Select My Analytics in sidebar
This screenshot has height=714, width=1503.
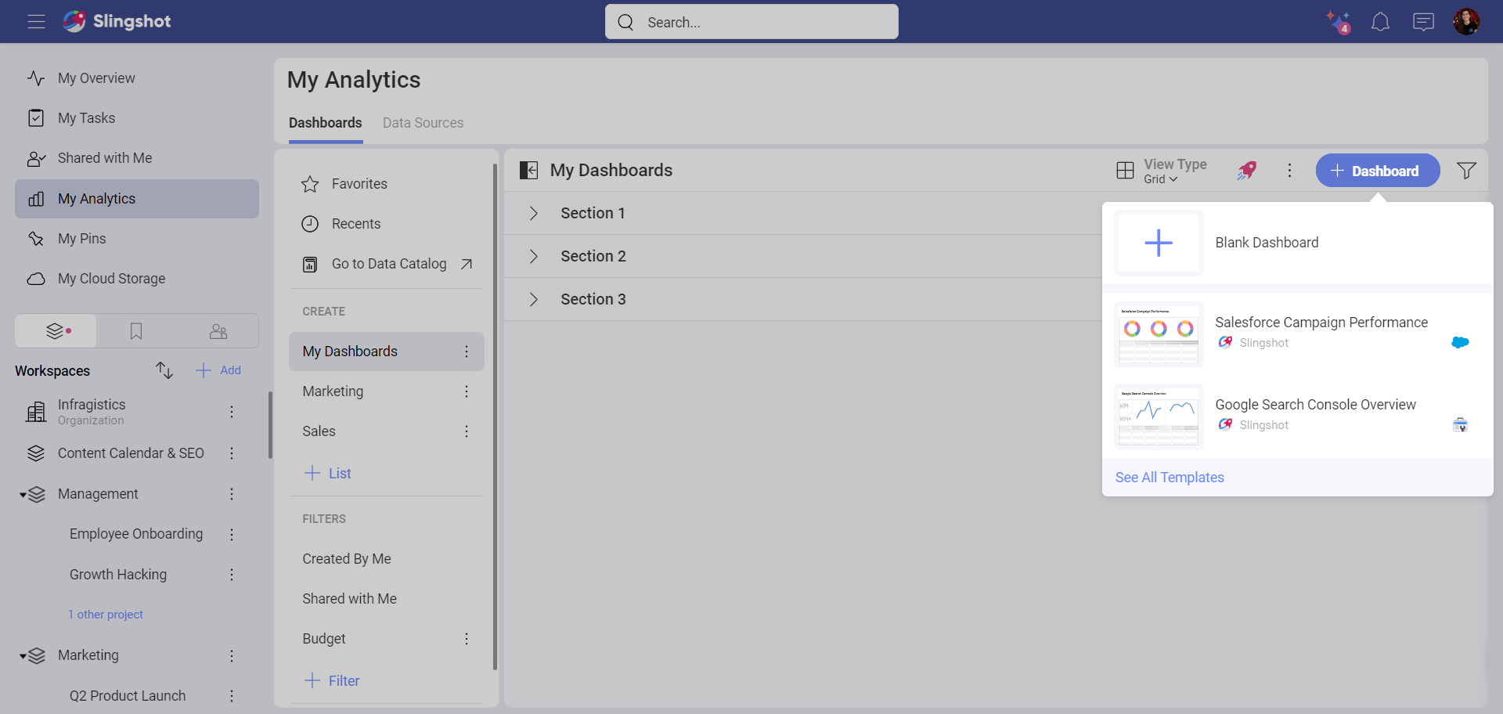(137, 199)
